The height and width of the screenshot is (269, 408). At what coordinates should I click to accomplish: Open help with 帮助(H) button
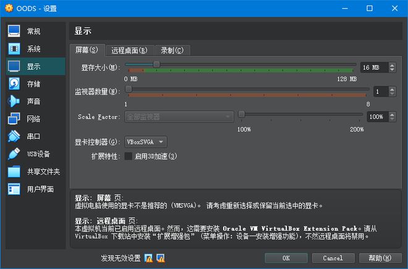tap(380, 258)
